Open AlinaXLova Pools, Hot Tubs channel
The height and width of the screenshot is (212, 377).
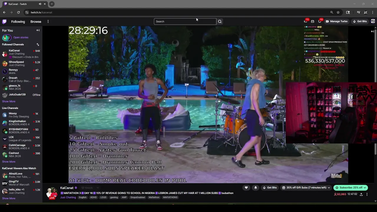(21, 175)
